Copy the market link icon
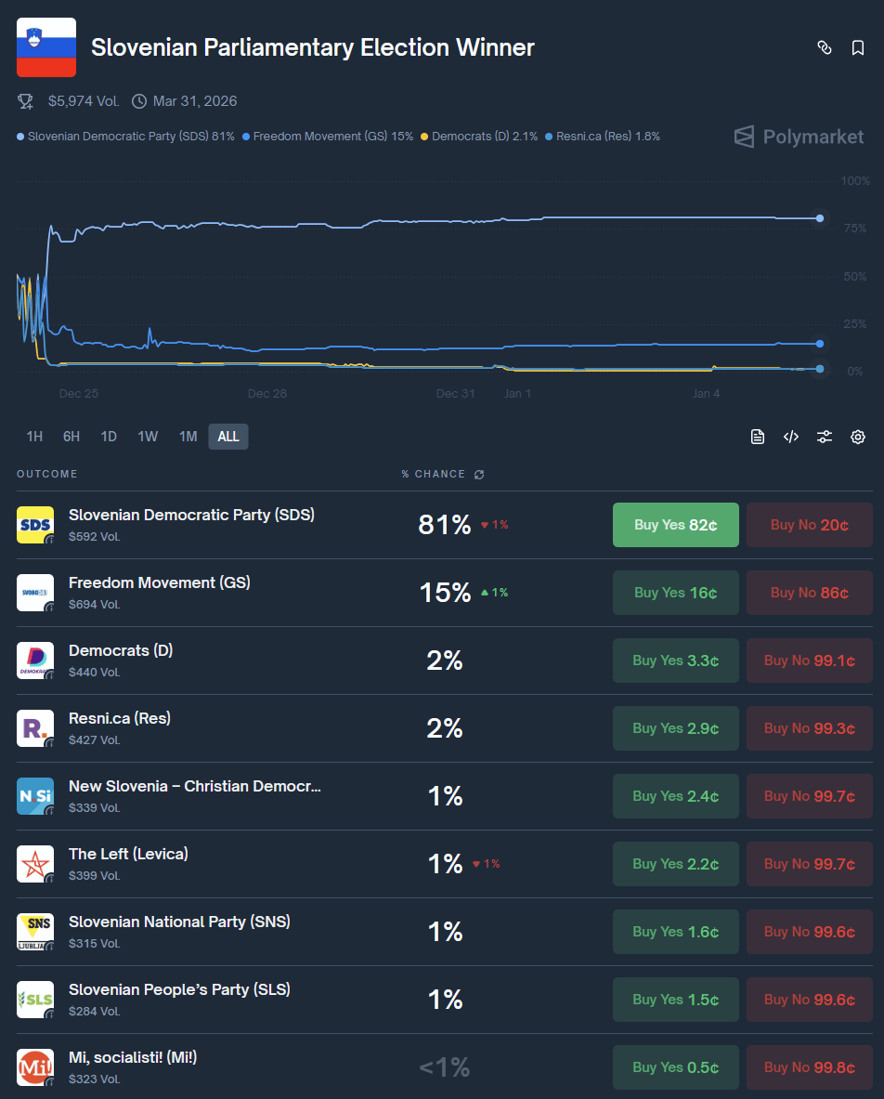The height and width of the screenshot is (1099, 884). coord(824,47)
